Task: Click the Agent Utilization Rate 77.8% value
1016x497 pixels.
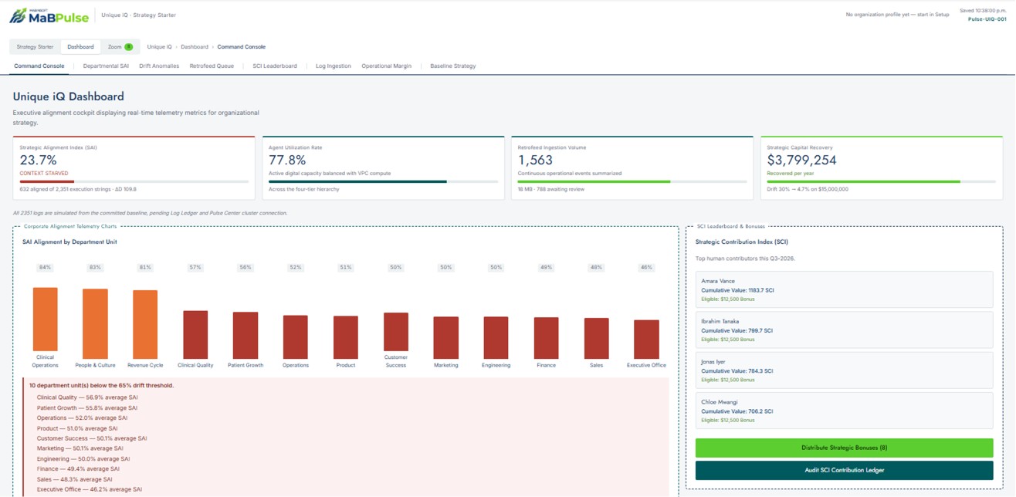Action: [x=287, y=160]
